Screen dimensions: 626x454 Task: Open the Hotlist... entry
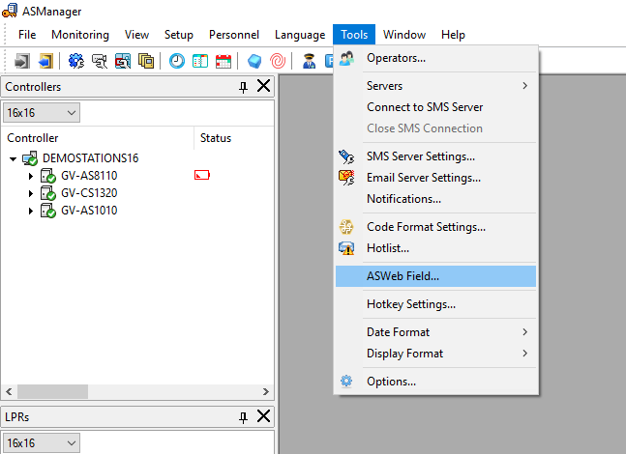pos(435,248)
